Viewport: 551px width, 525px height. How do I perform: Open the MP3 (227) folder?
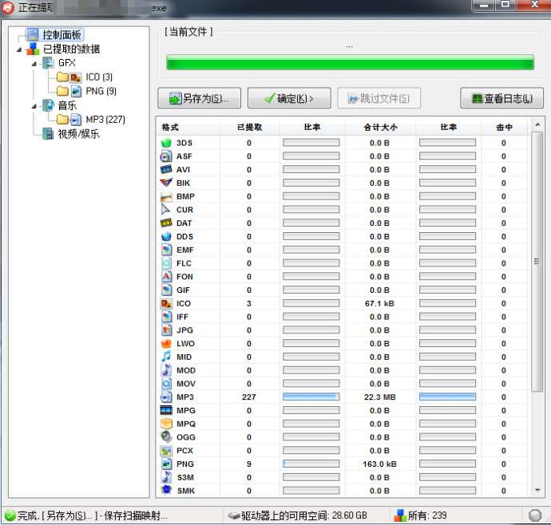(105, 120)
